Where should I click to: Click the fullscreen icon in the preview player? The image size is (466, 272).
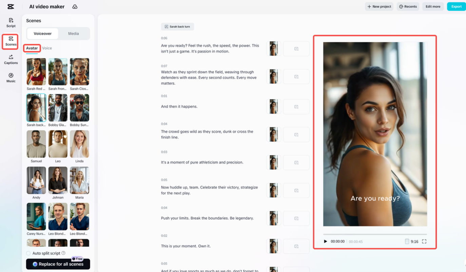[x=424, y=241]
